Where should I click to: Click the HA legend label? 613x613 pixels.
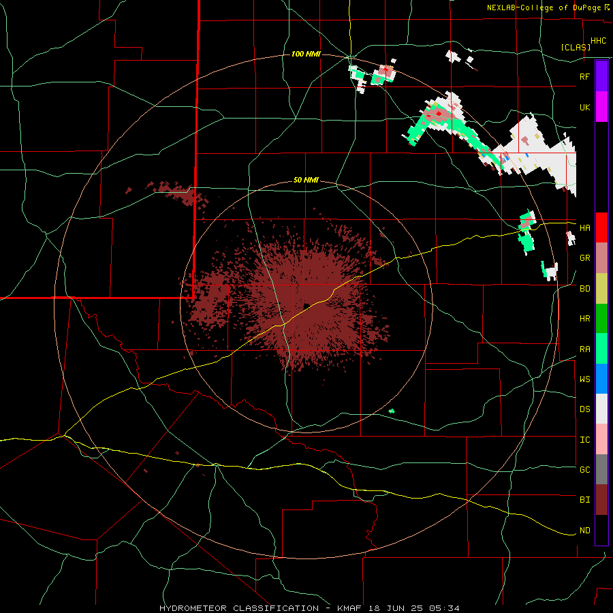[x=584, y=227]
